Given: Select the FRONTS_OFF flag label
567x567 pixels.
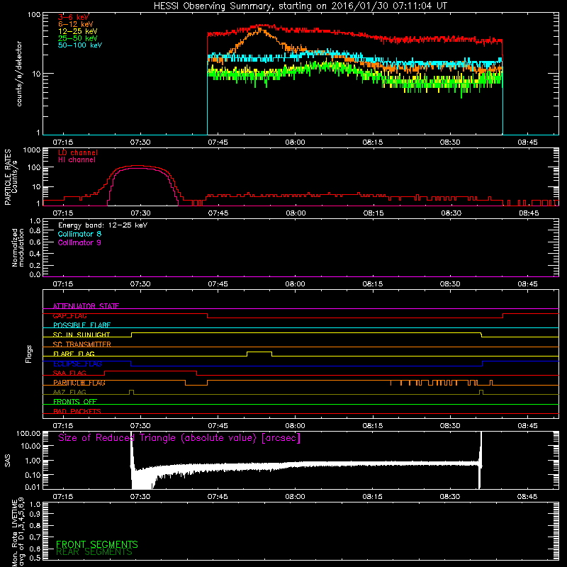Looking at the screenshot, I should pyautogui.click(x=75, y=402).
